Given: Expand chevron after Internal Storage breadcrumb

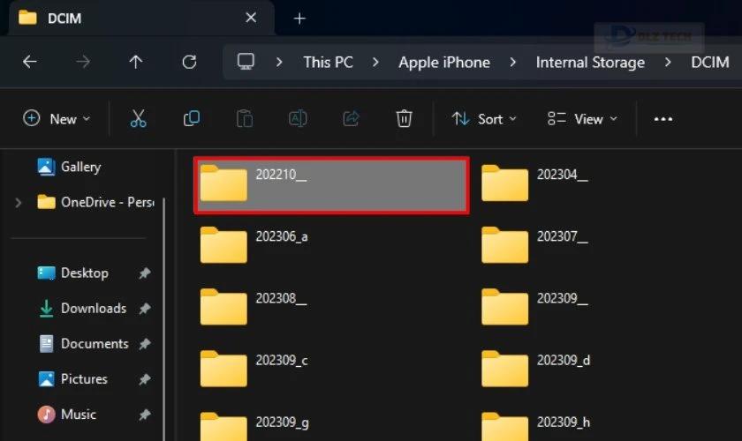Looking at the screenshot, I should (667, 62).
